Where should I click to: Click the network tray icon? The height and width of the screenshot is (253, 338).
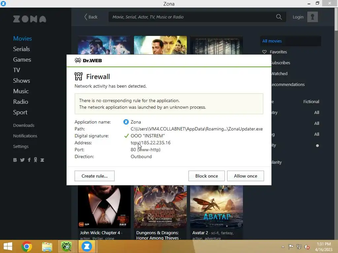[x=299, y=246]
